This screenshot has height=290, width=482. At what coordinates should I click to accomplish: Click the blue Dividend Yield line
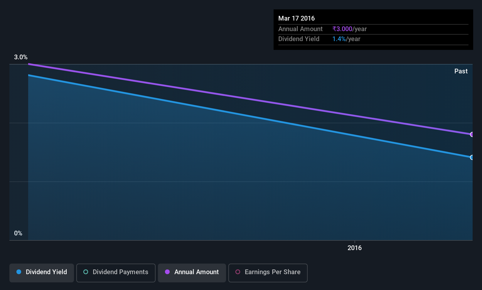coord(250,116)
